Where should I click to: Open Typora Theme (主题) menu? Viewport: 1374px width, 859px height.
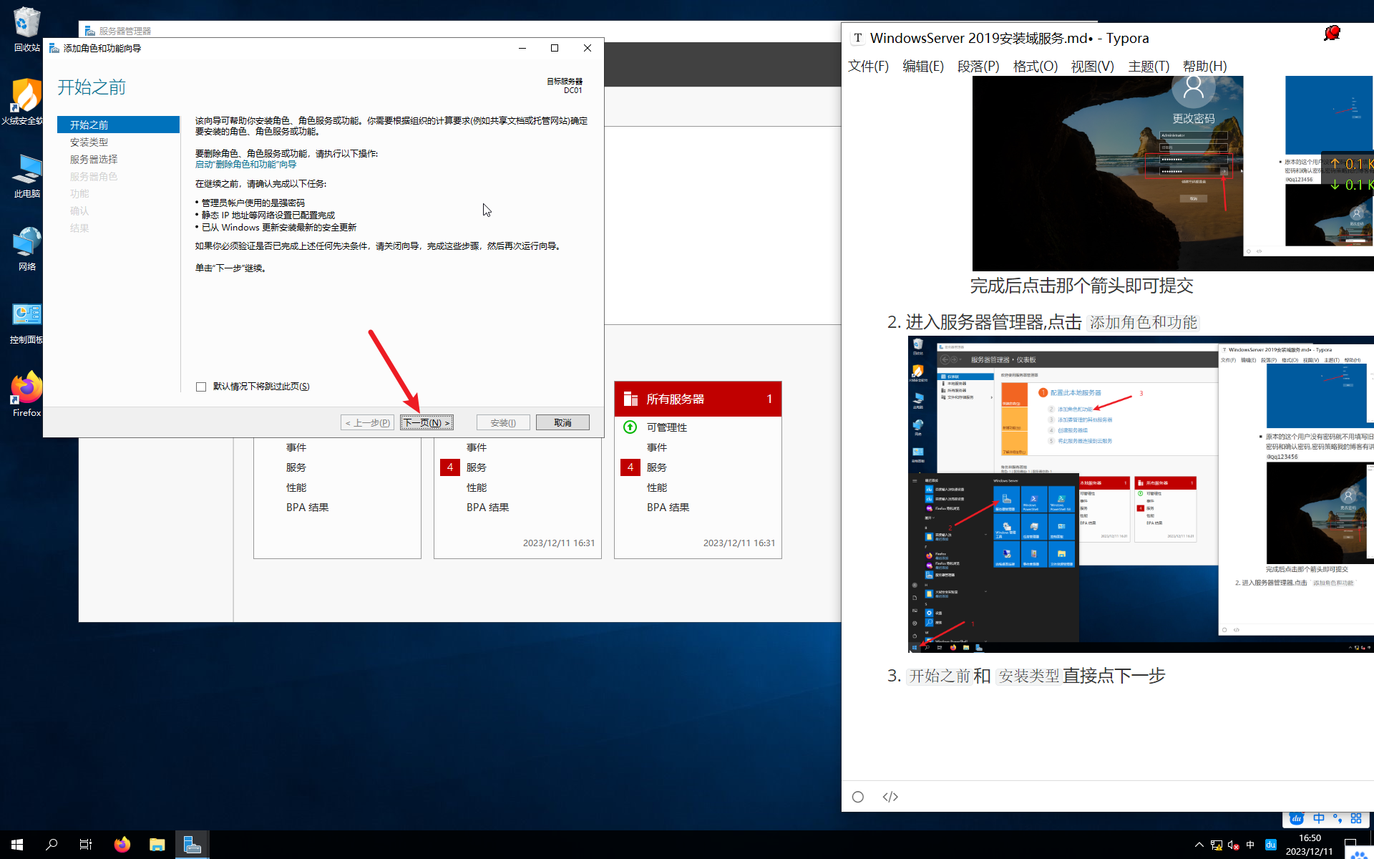(1148, 66)
